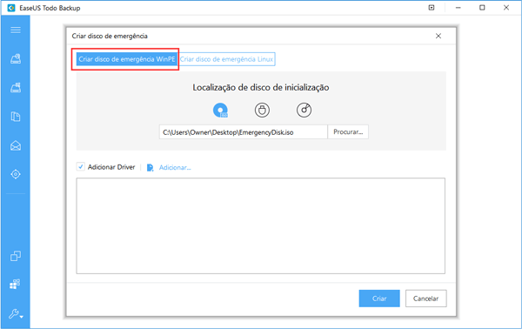
Task: Minimize the EaseUS Todo Backup window
Action: pos(458,8)
